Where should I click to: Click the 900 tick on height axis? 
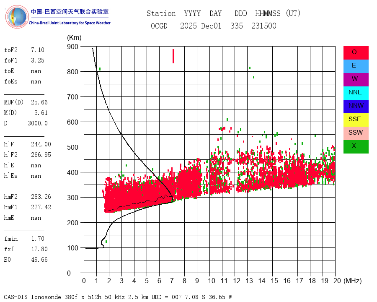click(72, 47)
